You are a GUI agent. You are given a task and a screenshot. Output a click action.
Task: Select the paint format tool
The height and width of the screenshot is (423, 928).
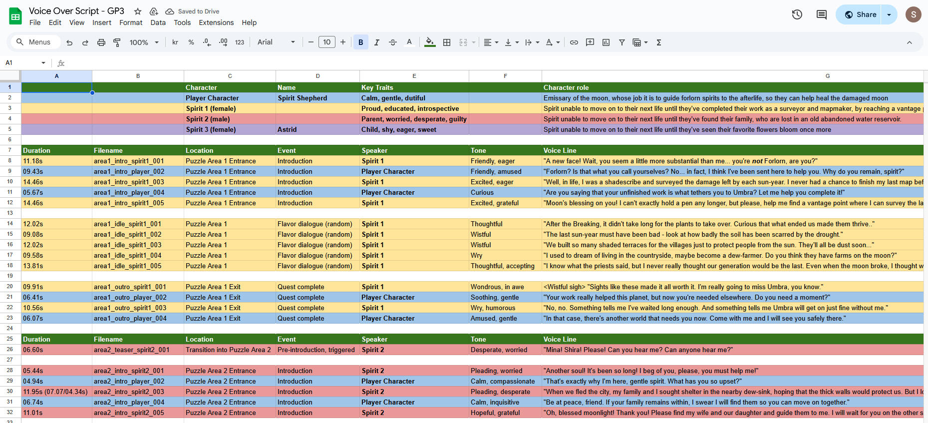click(117, 42)
